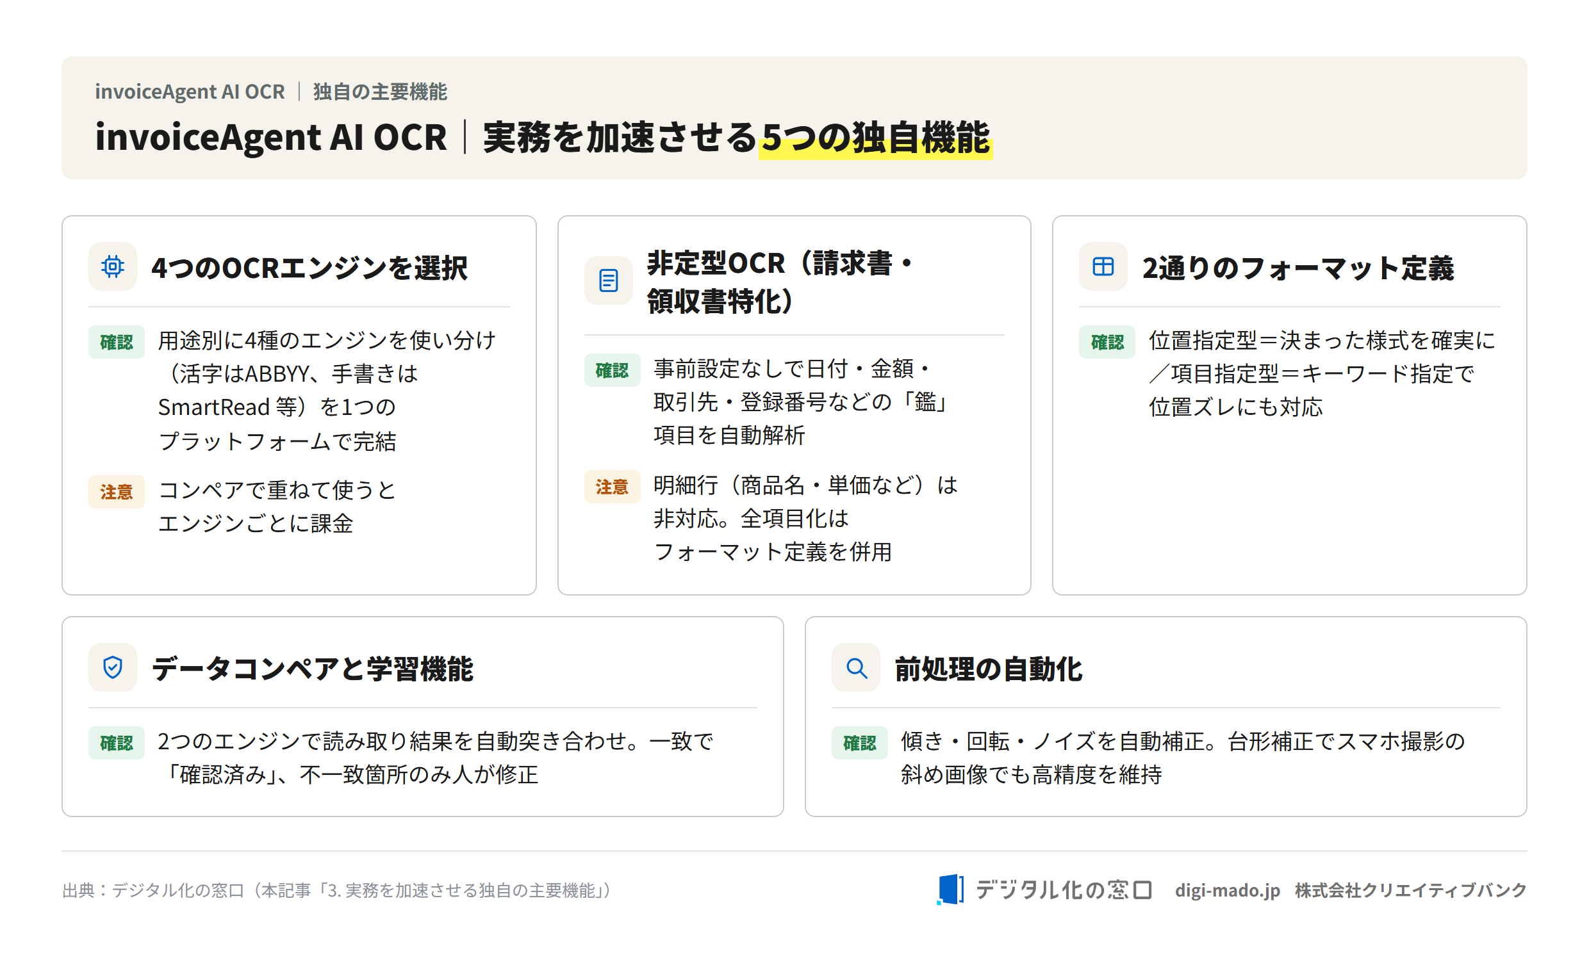The width and height of the screenshot is (1589, 967).
Task: Click the magnifier icon beside 前処理の自動化
Action: tap(856, 667)
